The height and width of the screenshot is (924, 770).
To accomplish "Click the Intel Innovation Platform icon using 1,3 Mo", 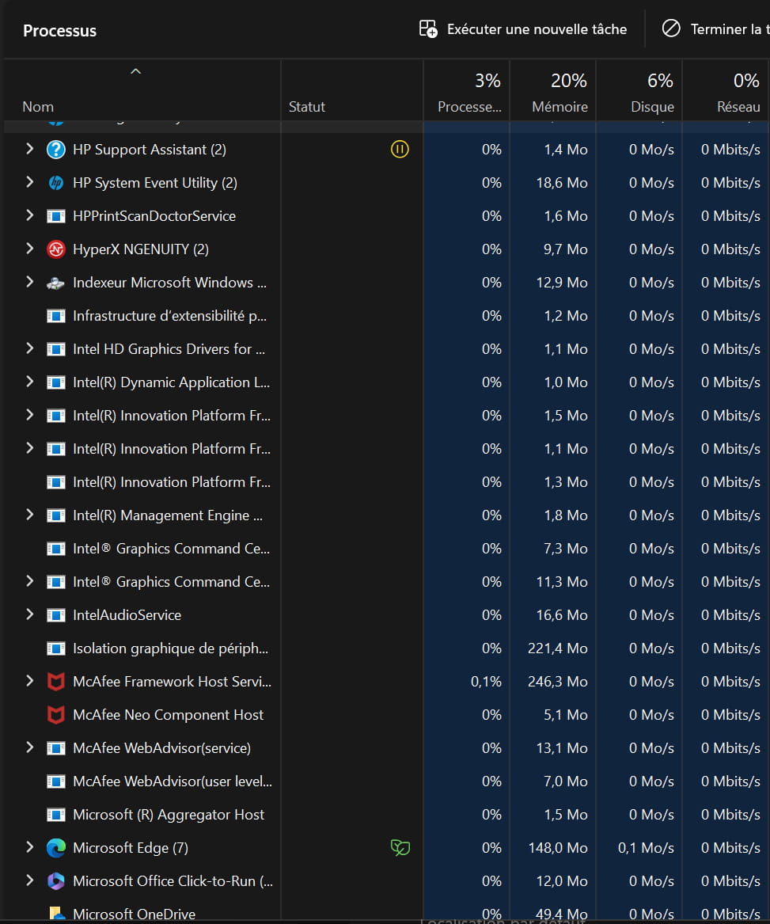I will [x=56, y=482].
